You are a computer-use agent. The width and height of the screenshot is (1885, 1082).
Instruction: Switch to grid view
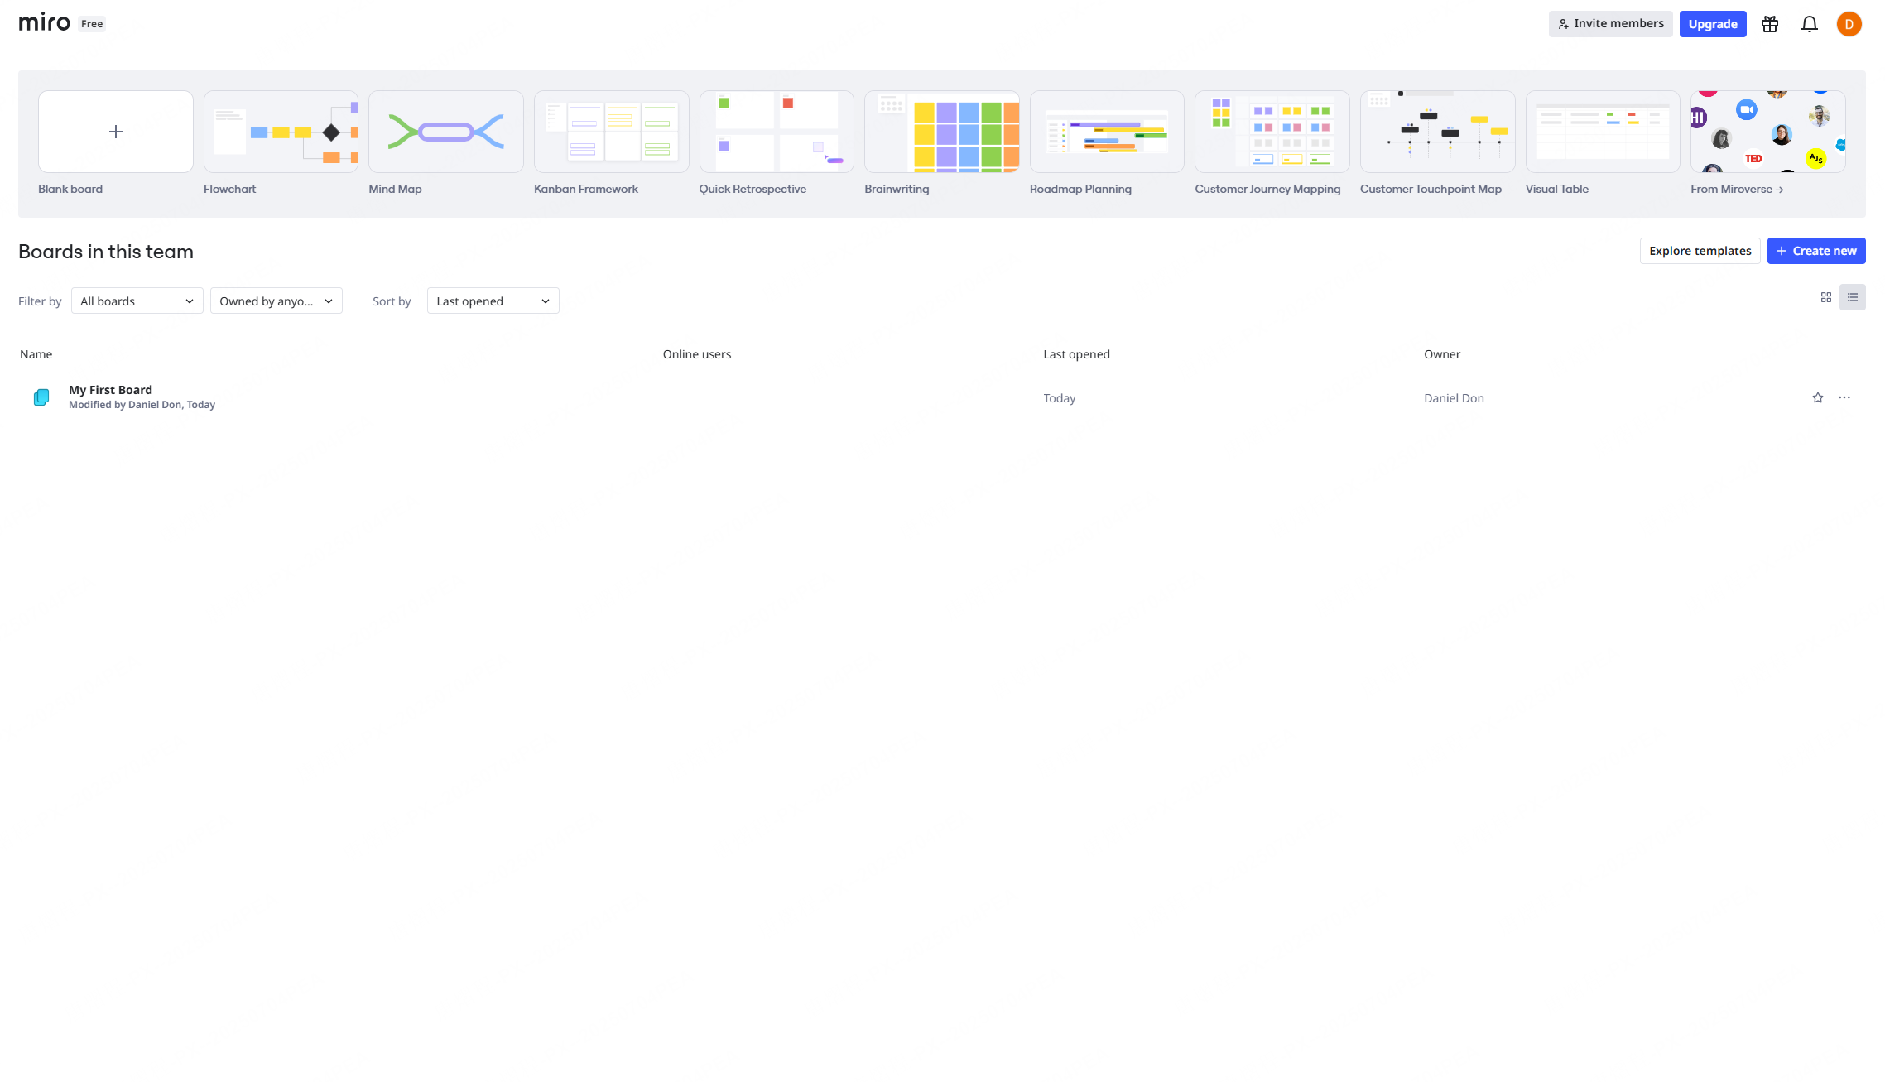(1825, 297)
